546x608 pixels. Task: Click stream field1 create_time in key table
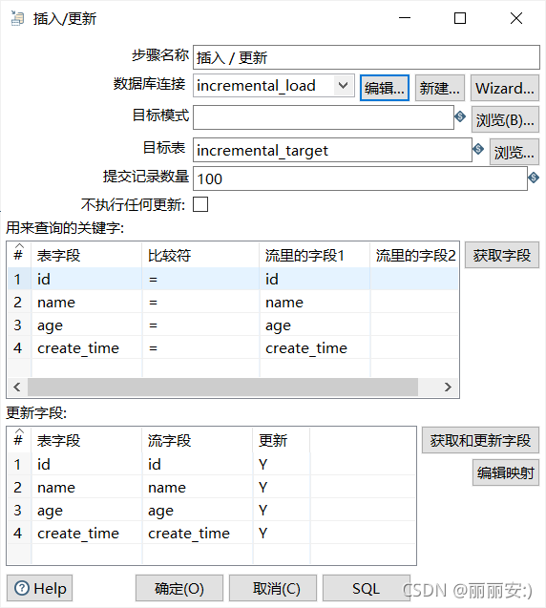click(x=314, y=347)
